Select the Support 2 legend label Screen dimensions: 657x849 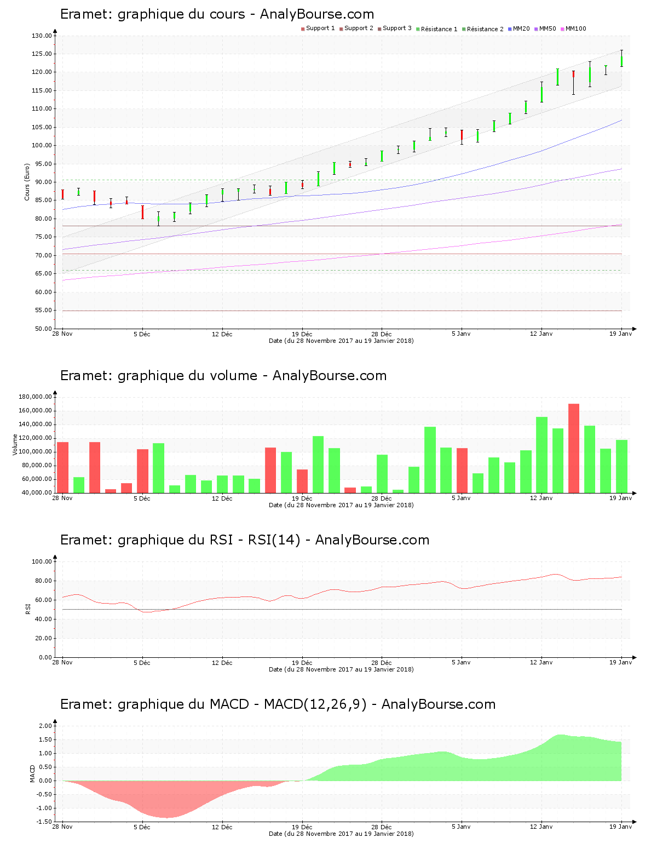point(359,28)
